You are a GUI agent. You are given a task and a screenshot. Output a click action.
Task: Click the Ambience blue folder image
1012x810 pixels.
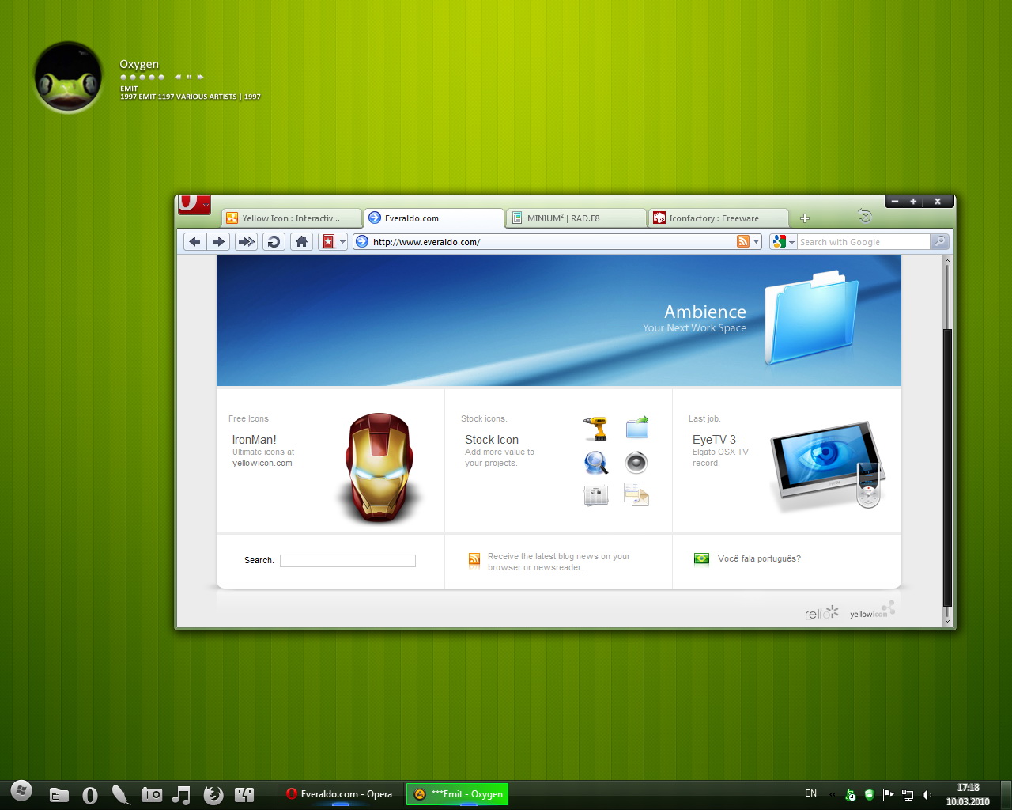click(811, 318)
